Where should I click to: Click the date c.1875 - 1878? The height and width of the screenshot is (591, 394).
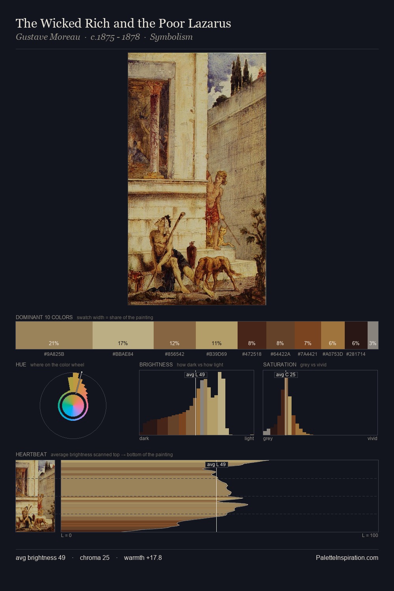(115, 37)
